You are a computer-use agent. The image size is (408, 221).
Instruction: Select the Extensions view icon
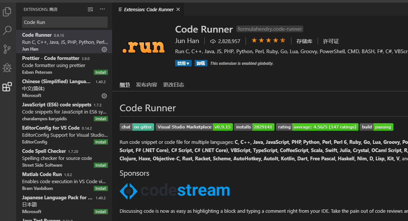point(7,87)
